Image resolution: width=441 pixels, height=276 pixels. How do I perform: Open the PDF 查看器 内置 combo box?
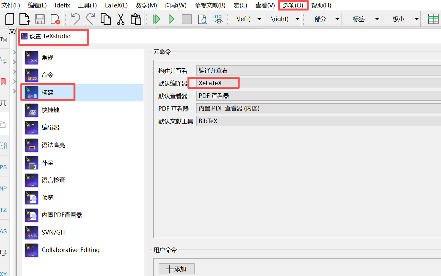click(319, 109)
